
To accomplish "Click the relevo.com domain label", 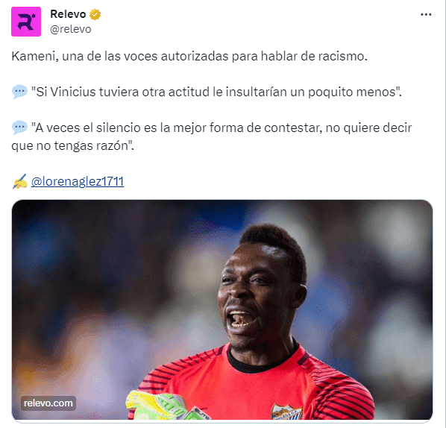I will tap(48, 403).
